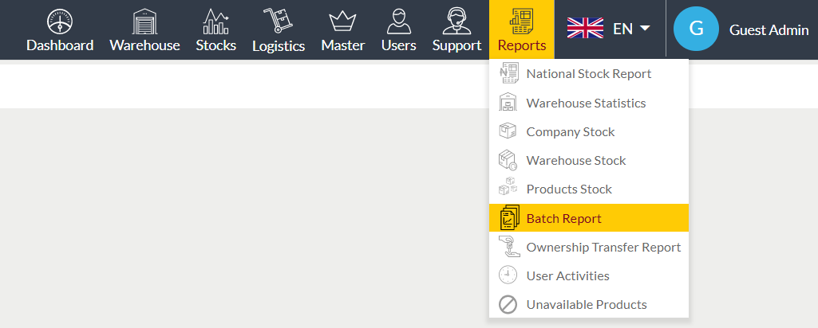
Task: Open the Logistics hand-truck icon
Action: (x=278, y=21)
